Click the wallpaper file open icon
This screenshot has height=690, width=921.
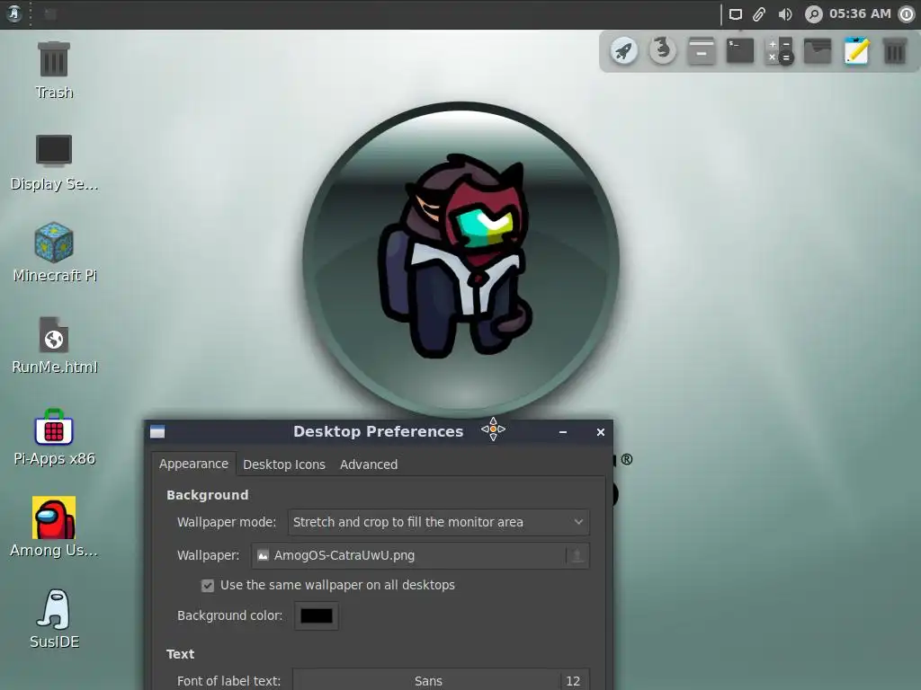coord(577,555)
